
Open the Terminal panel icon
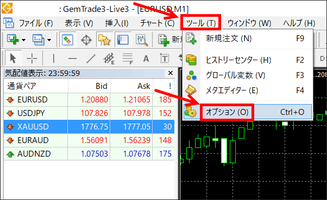pyautogui.click(x=123, y=40)
